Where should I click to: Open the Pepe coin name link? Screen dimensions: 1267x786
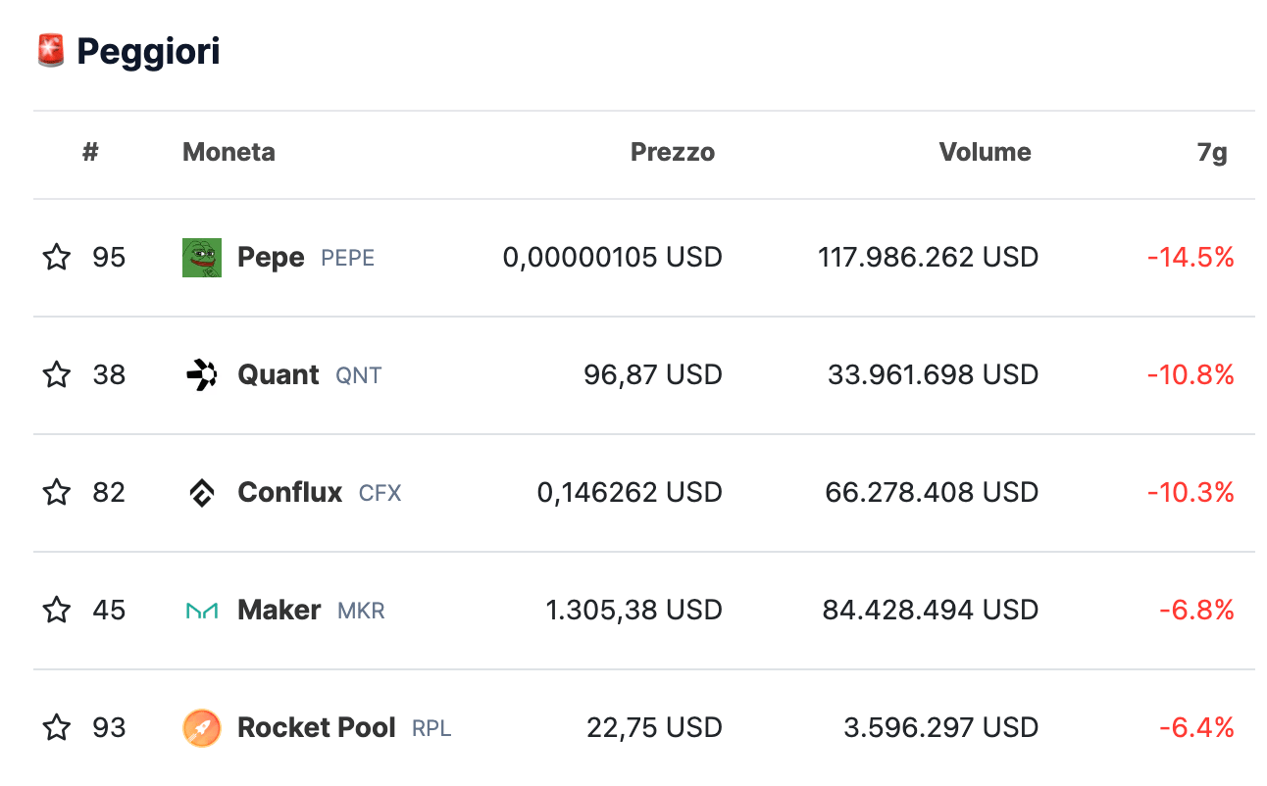click(x=271, y=258)
